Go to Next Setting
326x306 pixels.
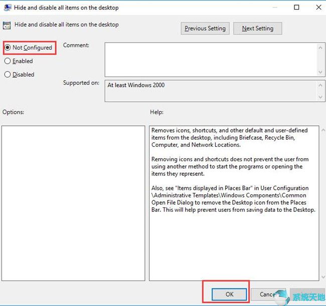[258, 29]
